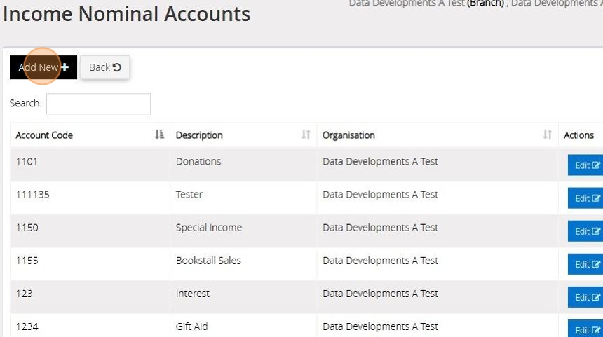Click the Add New plus button
The height and width of the screenshot is (337, 603).
pyautogui.click(x=43, y=67)
